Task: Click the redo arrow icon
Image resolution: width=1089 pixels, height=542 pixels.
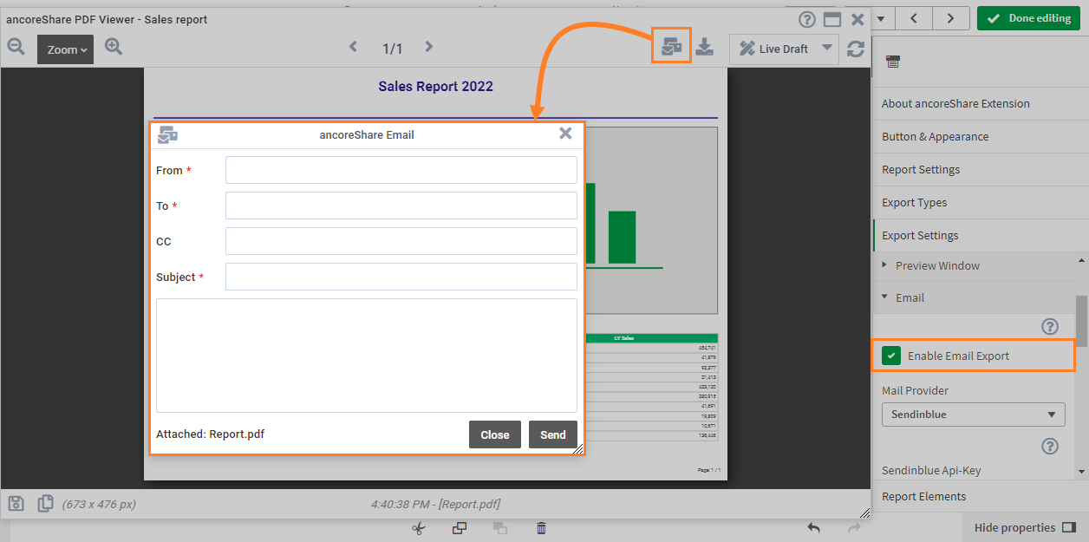Action: coord(854,528)
